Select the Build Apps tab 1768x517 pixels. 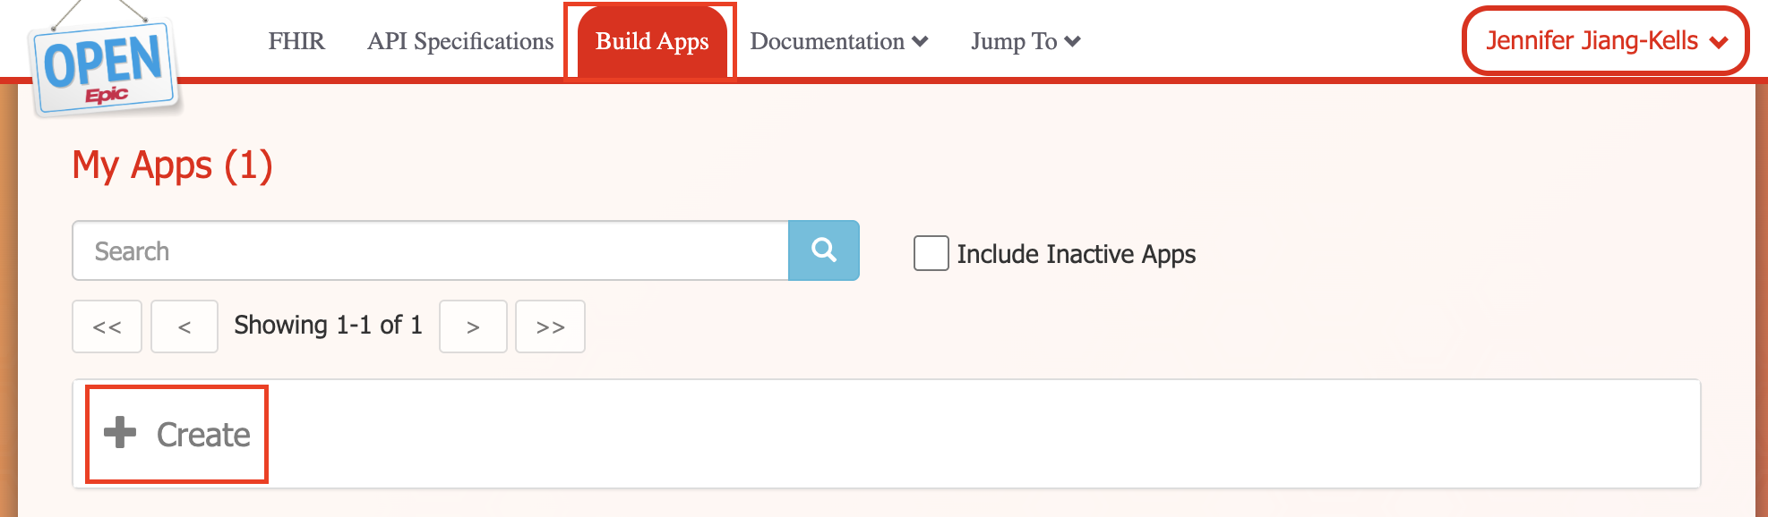651,42
